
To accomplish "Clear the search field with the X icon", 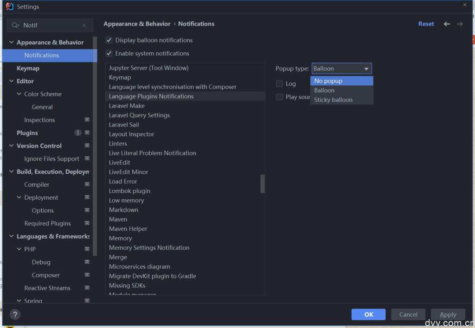I will pos(84,25).
